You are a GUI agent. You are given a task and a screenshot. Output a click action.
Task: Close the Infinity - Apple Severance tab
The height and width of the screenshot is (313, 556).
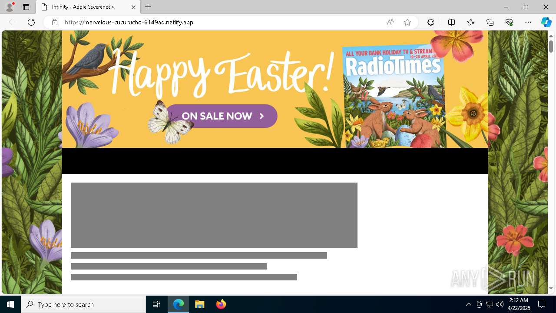coord(133,7)
